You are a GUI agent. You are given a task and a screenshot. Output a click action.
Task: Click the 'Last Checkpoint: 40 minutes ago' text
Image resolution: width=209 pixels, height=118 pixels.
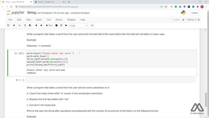[53, 13]
